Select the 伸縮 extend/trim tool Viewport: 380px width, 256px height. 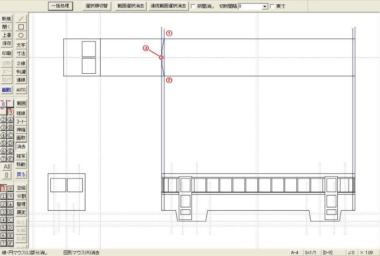tap(21, 130)
